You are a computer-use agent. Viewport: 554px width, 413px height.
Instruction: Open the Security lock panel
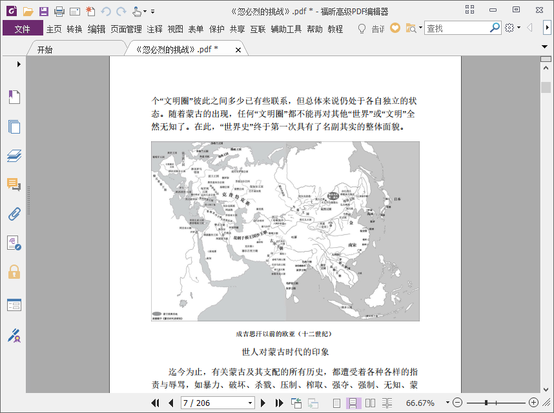pyautogui.click(x=14, y=272)
